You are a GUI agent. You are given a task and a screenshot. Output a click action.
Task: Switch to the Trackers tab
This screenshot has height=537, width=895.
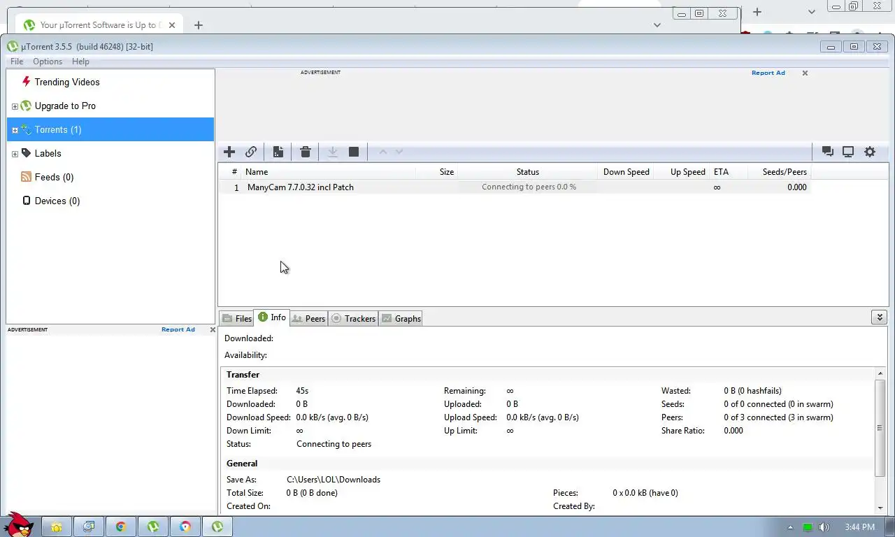click(353, 318)
